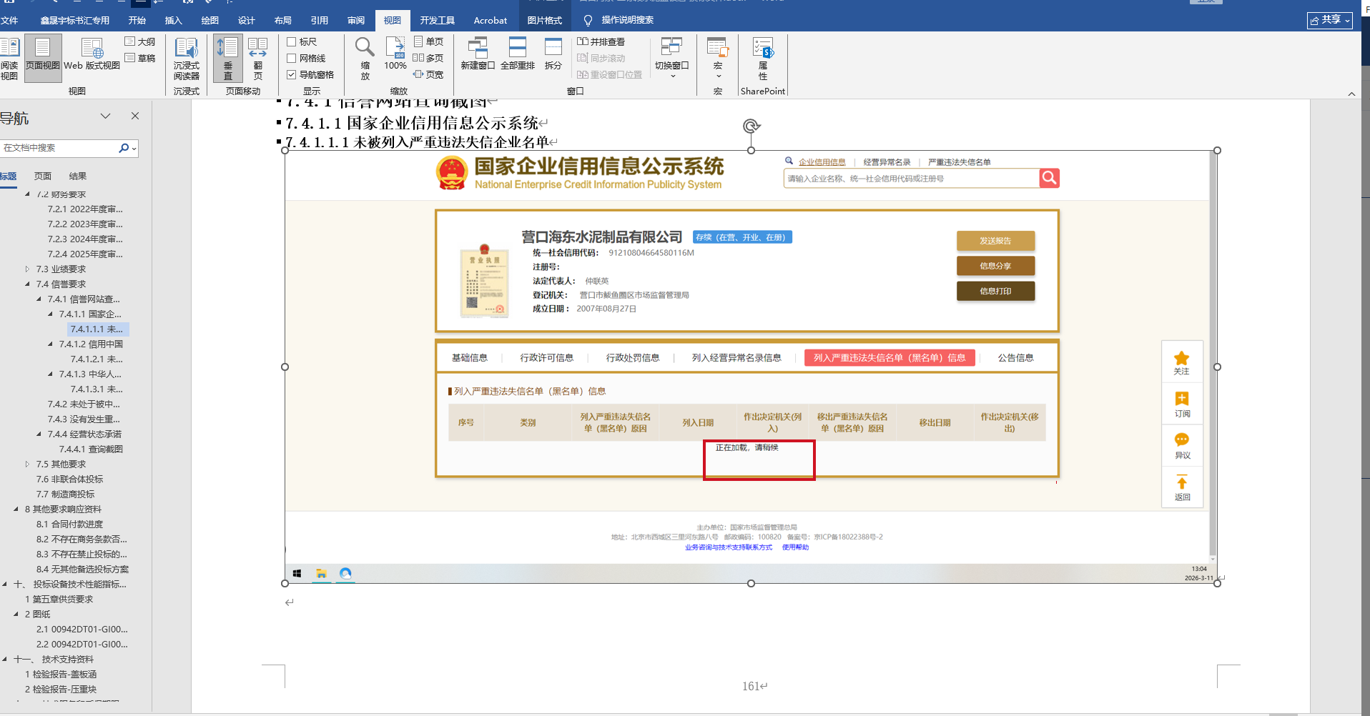Screen dimensions: 1370x716
Task: Show the Results (结果) navigation tab
Action: (x=78, y=176)
